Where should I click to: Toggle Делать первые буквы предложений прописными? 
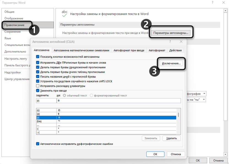38,67
